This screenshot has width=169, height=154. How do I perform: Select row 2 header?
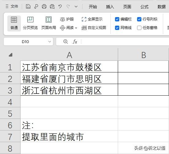[10, 78]
